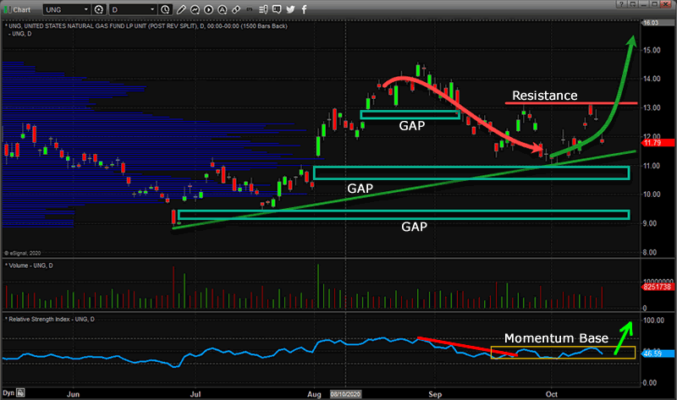Click the 11.79 current price tag
Image resolution: width=677 pixels, height=400 pixels.
pos(659,143)
